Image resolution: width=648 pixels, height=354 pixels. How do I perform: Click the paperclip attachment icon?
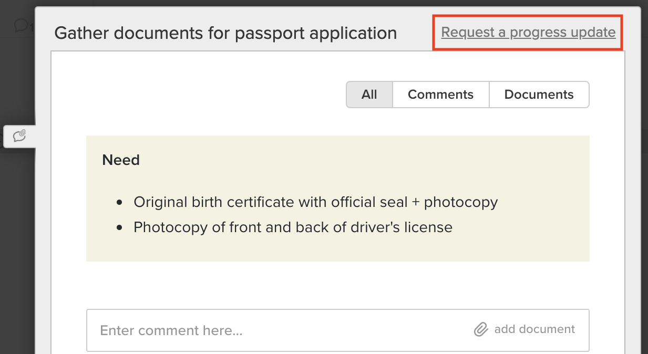pos(480,330)
